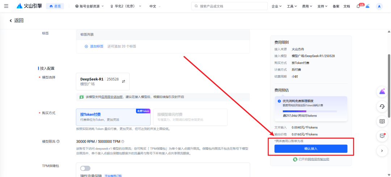Click the page vertical scrollbar
The height and width of the screenshot is (177, 391).
pyautogui.click(x=389, y=85)
